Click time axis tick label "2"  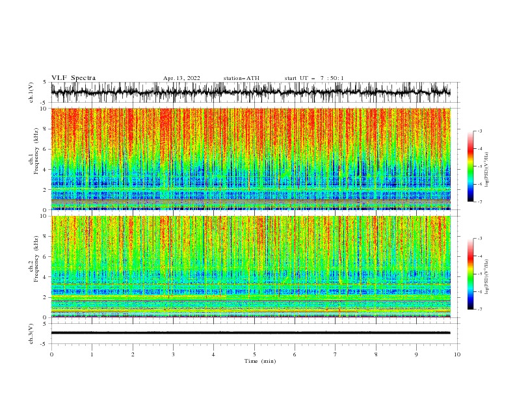tap(133, 354)
